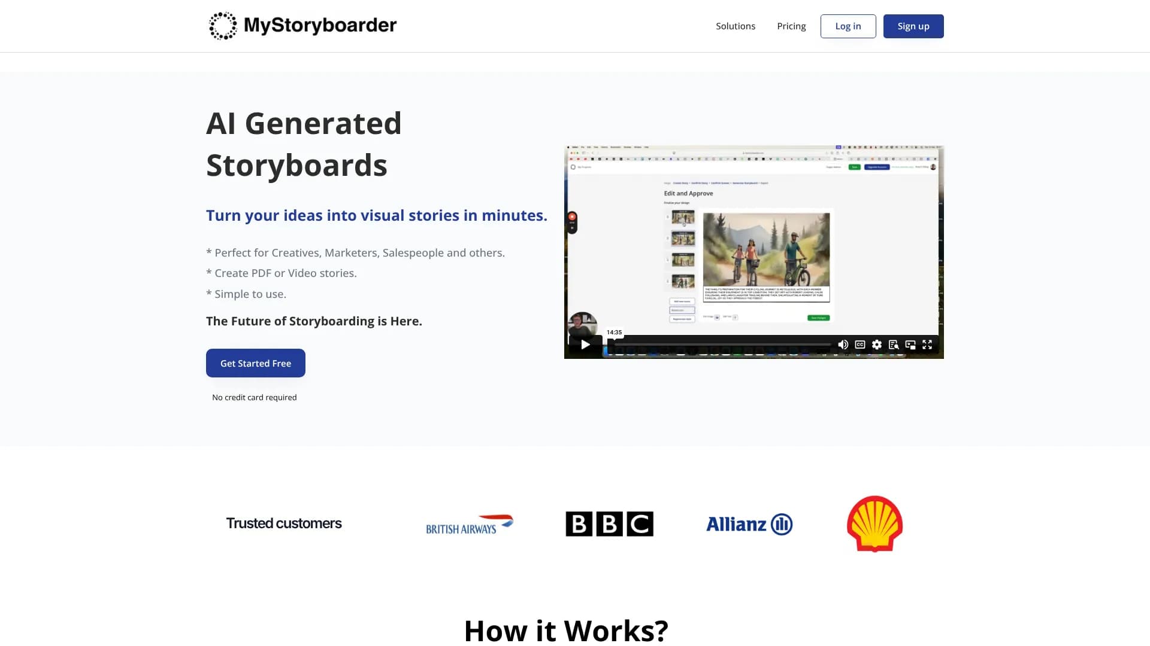Toggle fullscreen mode on the video
The image size is (1150, 646).
click(928, 345)
